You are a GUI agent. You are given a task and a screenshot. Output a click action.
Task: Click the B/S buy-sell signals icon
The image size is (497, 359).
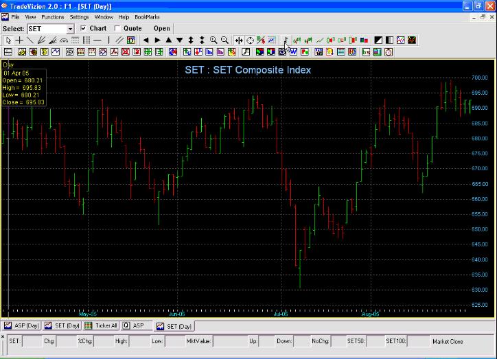pos(261,40)
